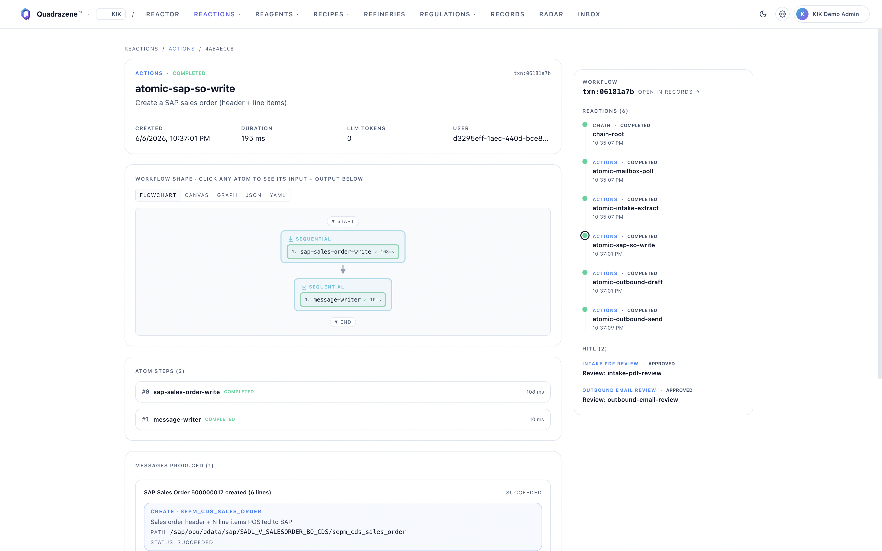The height and width of the screenshot is (551, 882).
Task: Open settings gear icon
Action: click(x=782, y=14)
